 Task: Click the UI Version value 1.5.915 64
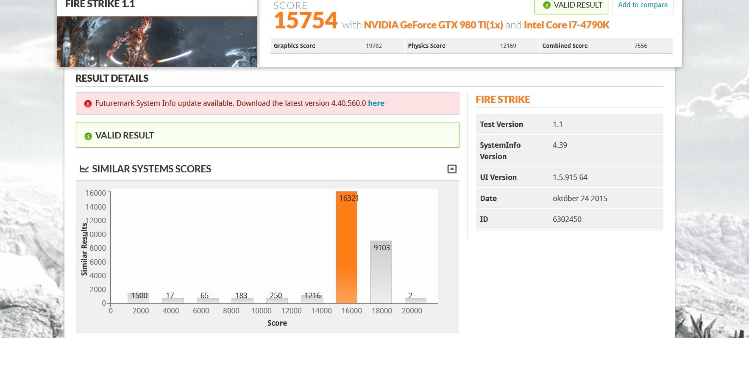570,177
